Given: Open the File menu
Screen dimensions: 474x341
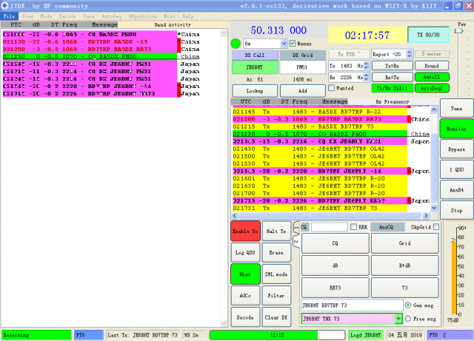Looking at the screenshot, I should (9, 16).
